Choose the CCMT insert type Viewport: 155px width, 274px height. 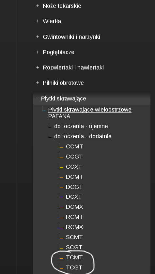click(74, 146)
